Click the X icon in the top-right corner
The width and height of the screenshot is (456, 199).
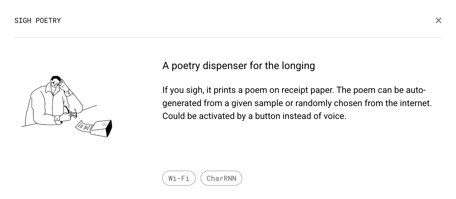(438, 20)
